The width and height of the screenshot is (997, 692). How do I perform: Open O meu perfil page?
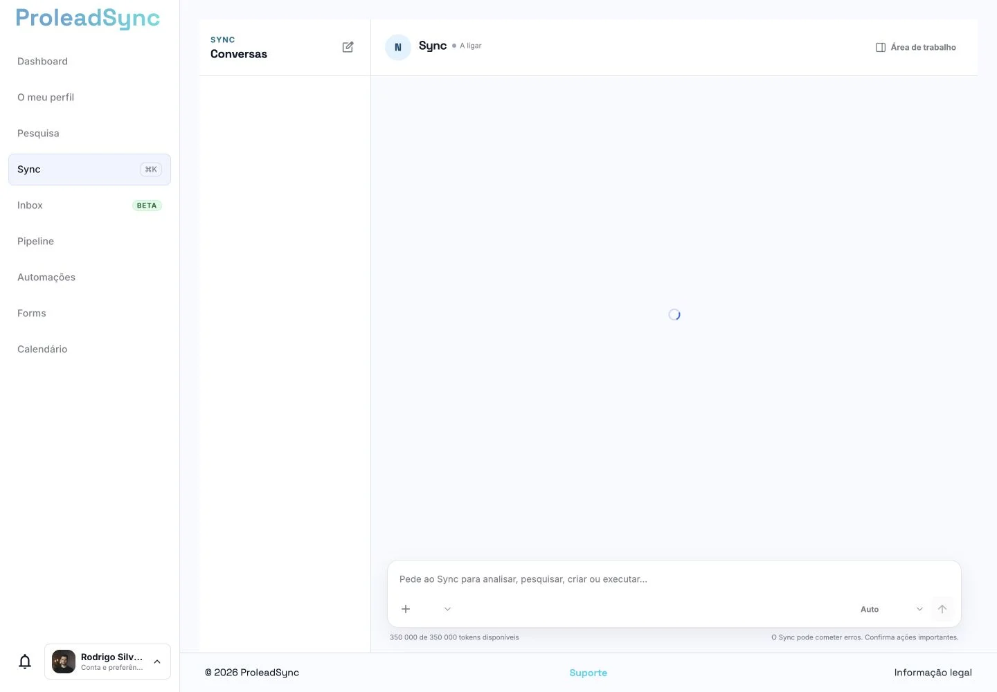point(89,98)
